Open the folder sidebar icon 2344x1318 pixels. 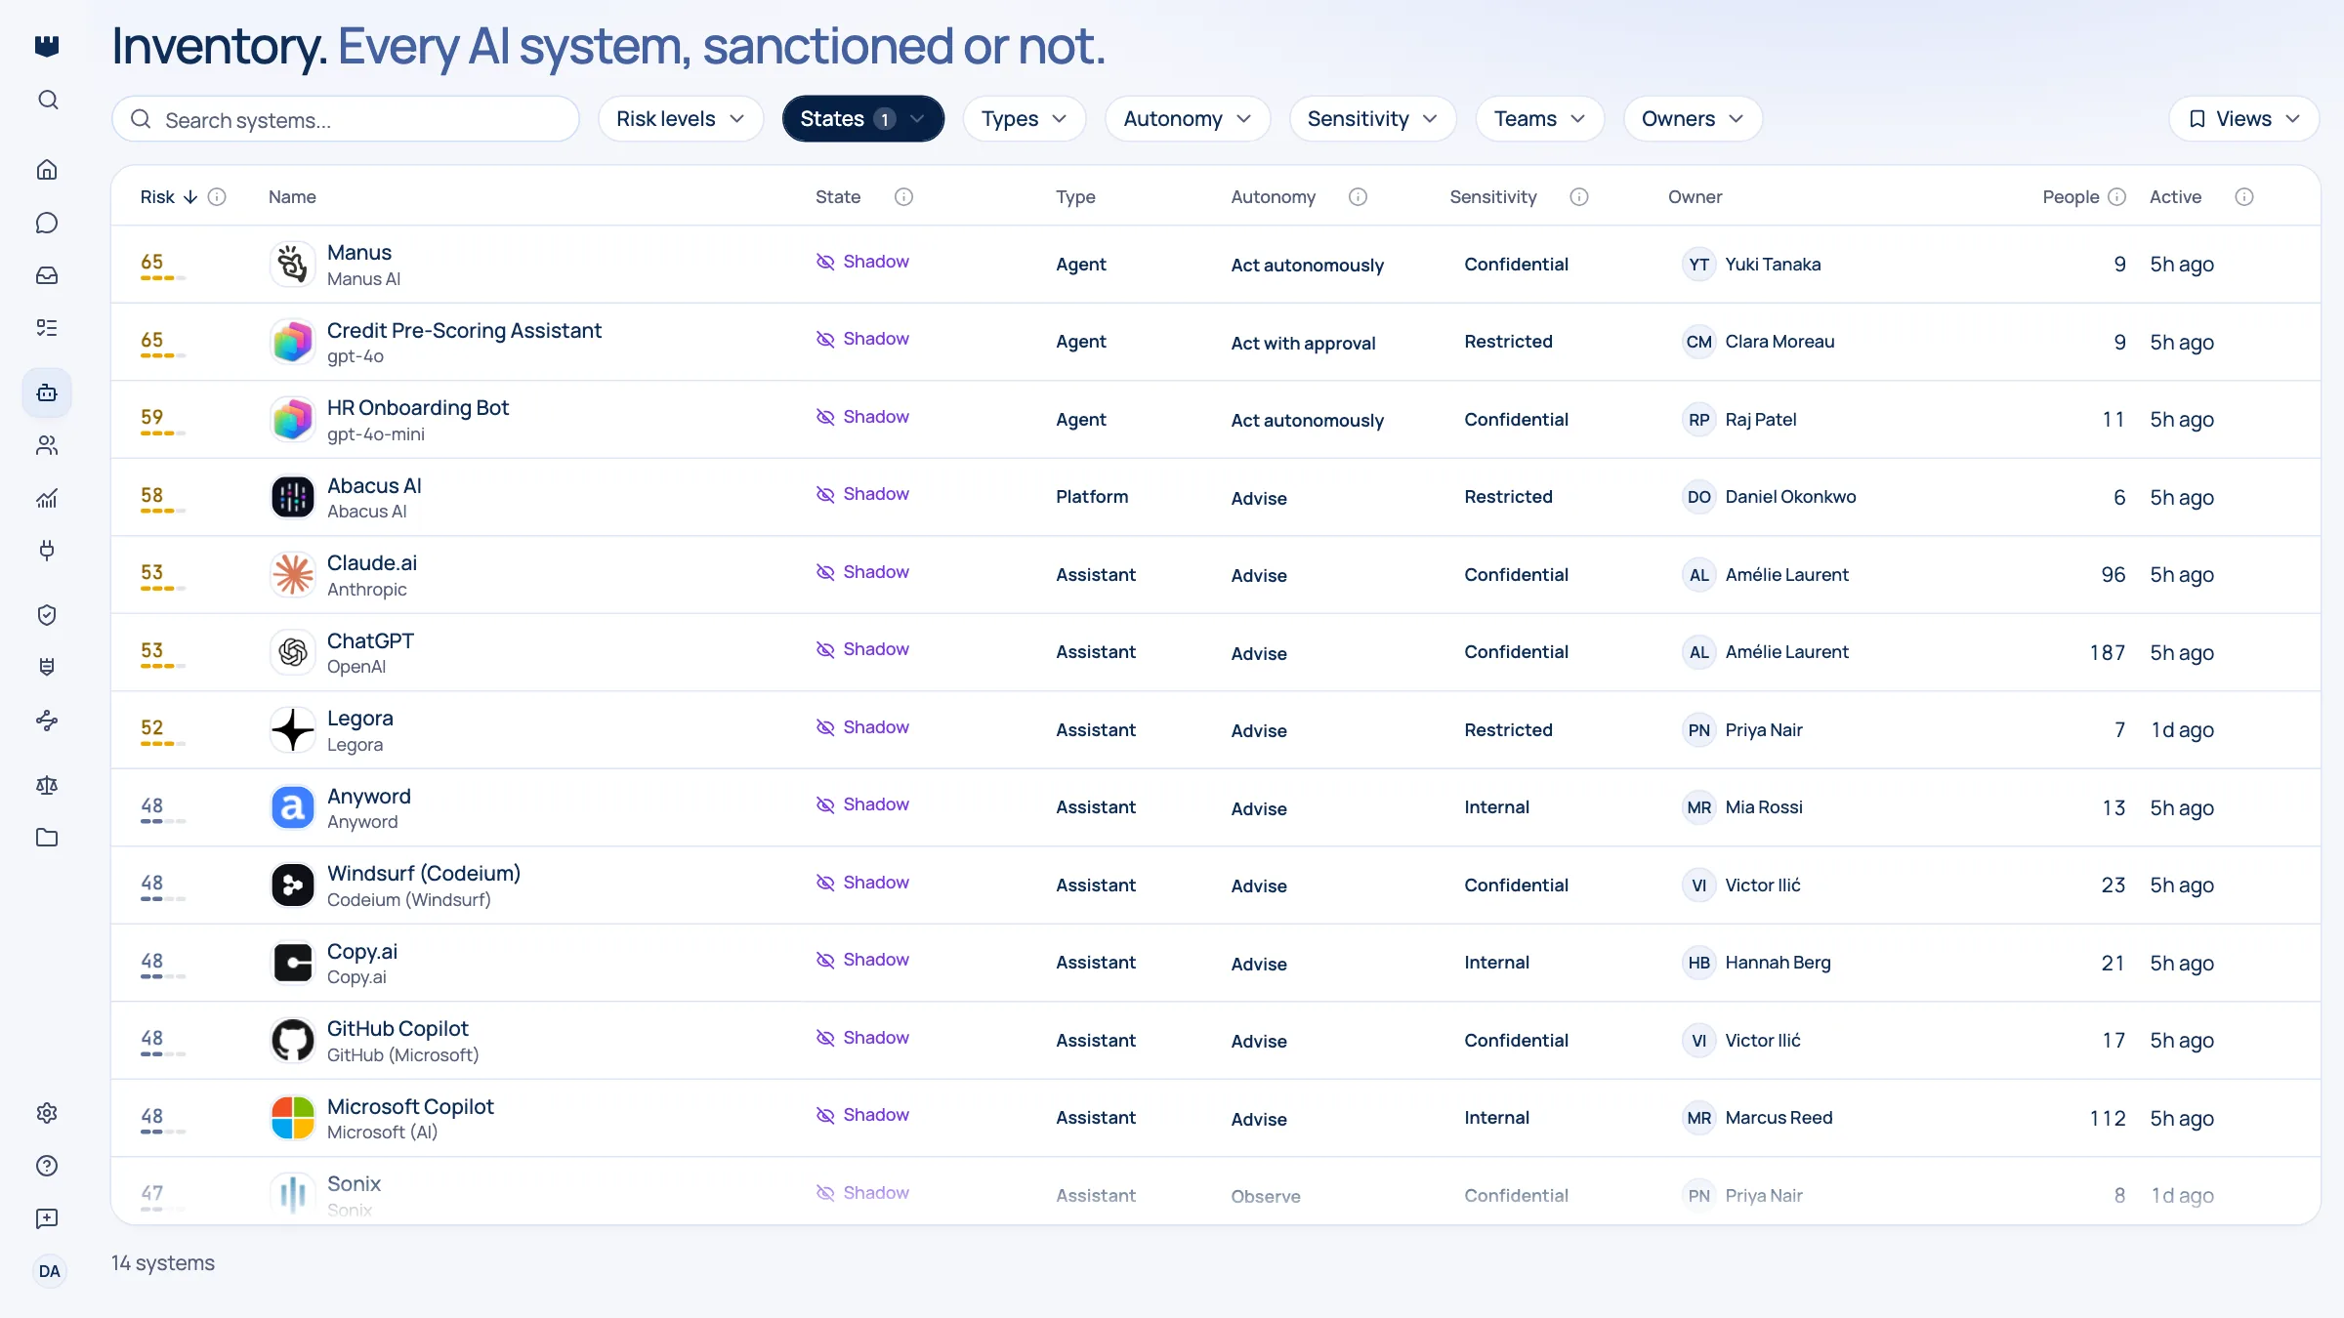(x=47, y=838)
